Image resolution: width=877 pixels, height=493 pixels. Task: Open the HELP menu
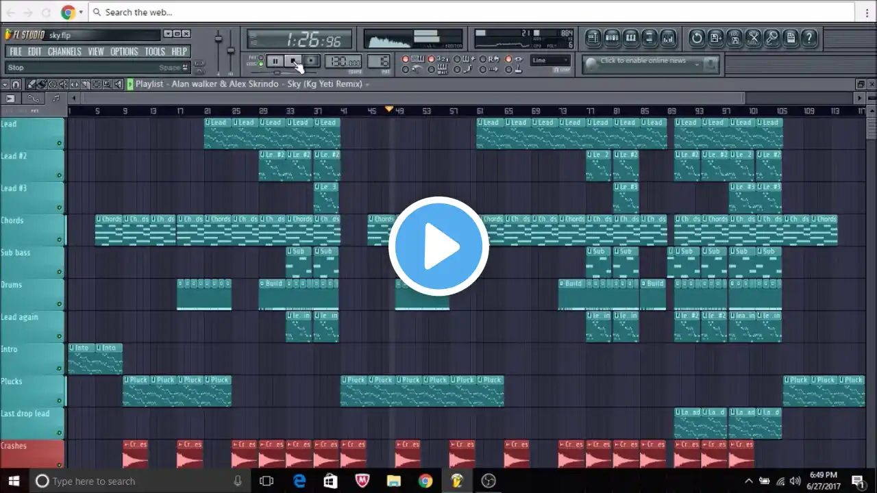click(x=180, y=51)
